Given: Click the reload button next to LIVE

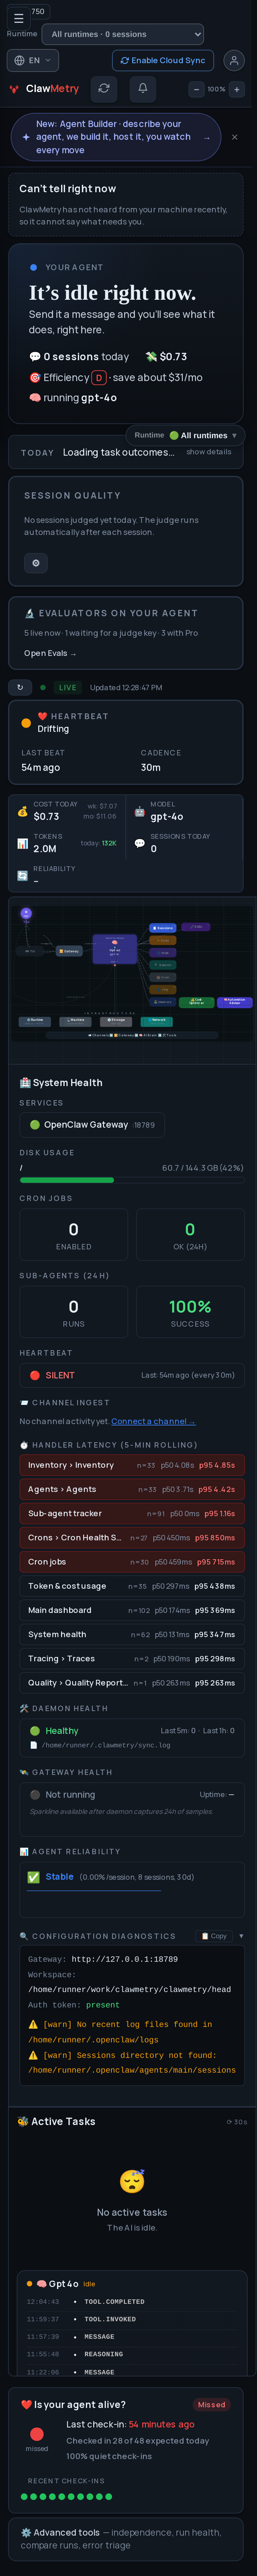Looking at the screenshot, I should click(x=20, y=687).
